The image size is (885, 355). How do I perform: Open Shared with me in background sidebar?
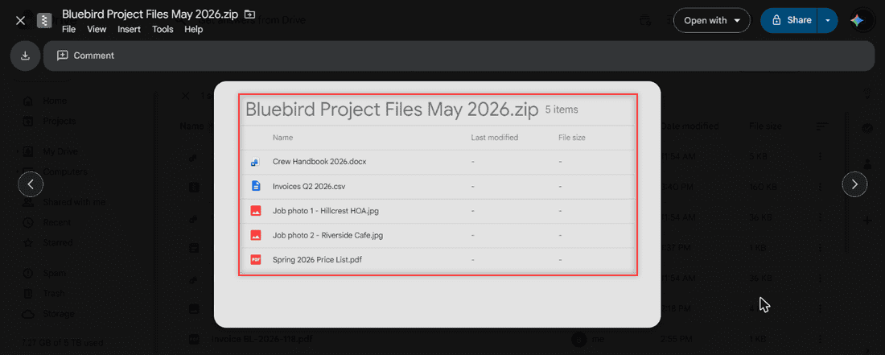click(74, 202)
